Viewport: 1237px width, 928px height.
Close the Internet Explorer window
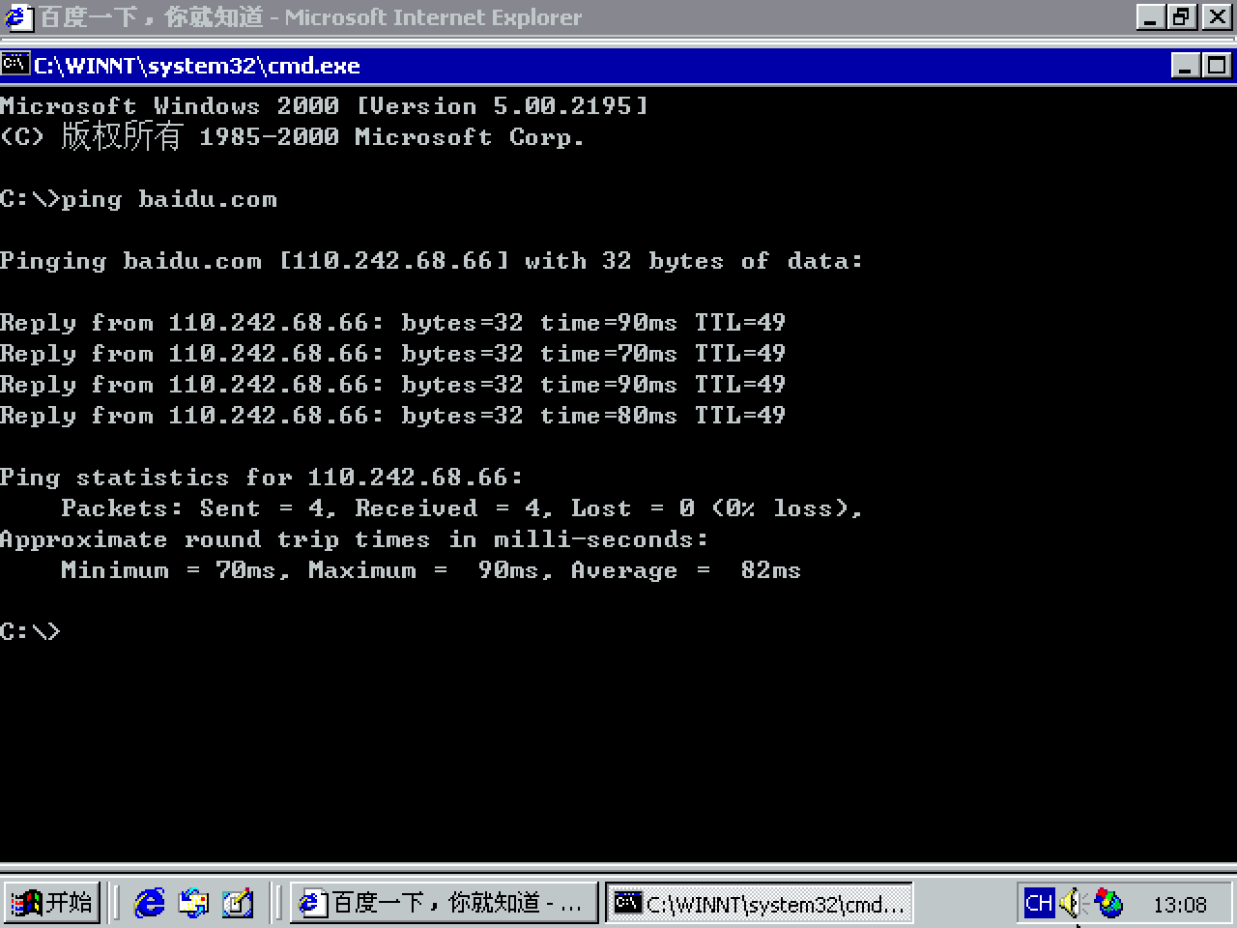tap(1216, 17)
